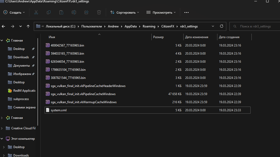This screenshot has width=280, height=157.
Task: Open the See more (…) menu
Action: pos(186,12)
